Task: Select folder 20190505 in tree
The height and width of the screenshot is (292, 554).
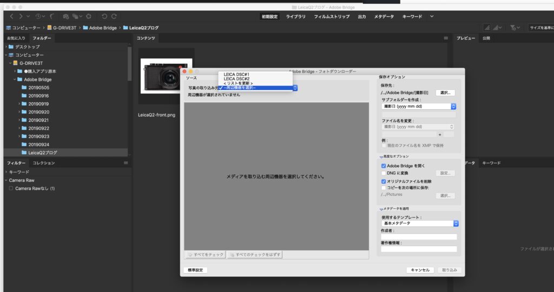Action: click(38, 88)
